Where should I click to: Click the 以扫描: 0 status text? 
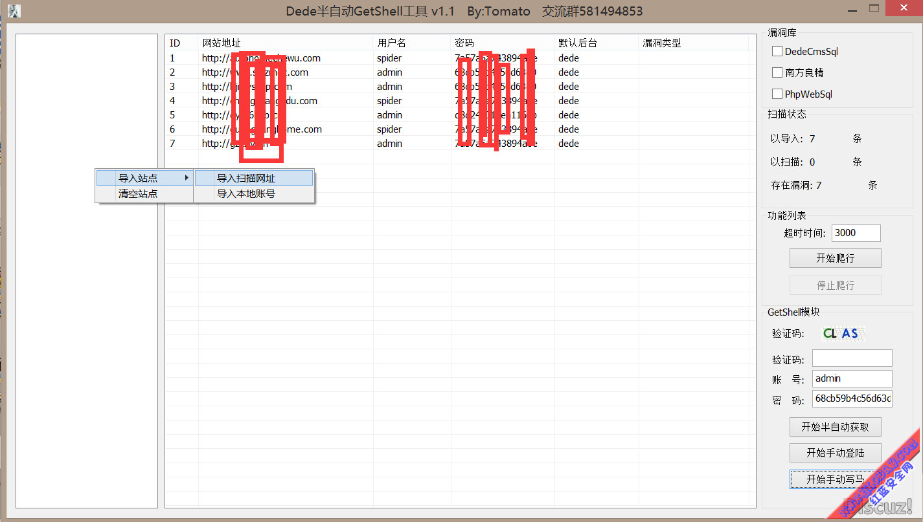(793, 162)
